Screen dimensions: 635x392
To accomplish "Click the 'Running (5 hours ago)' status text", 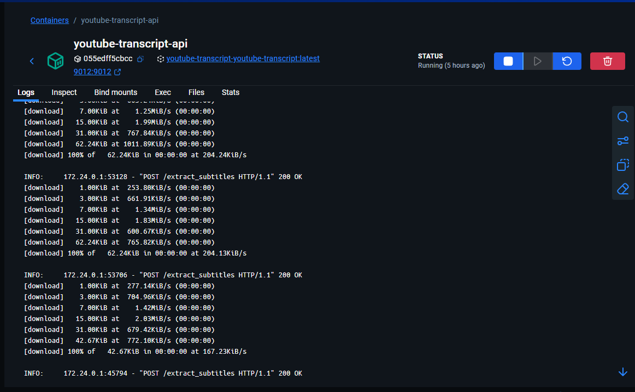I will 451,66.
